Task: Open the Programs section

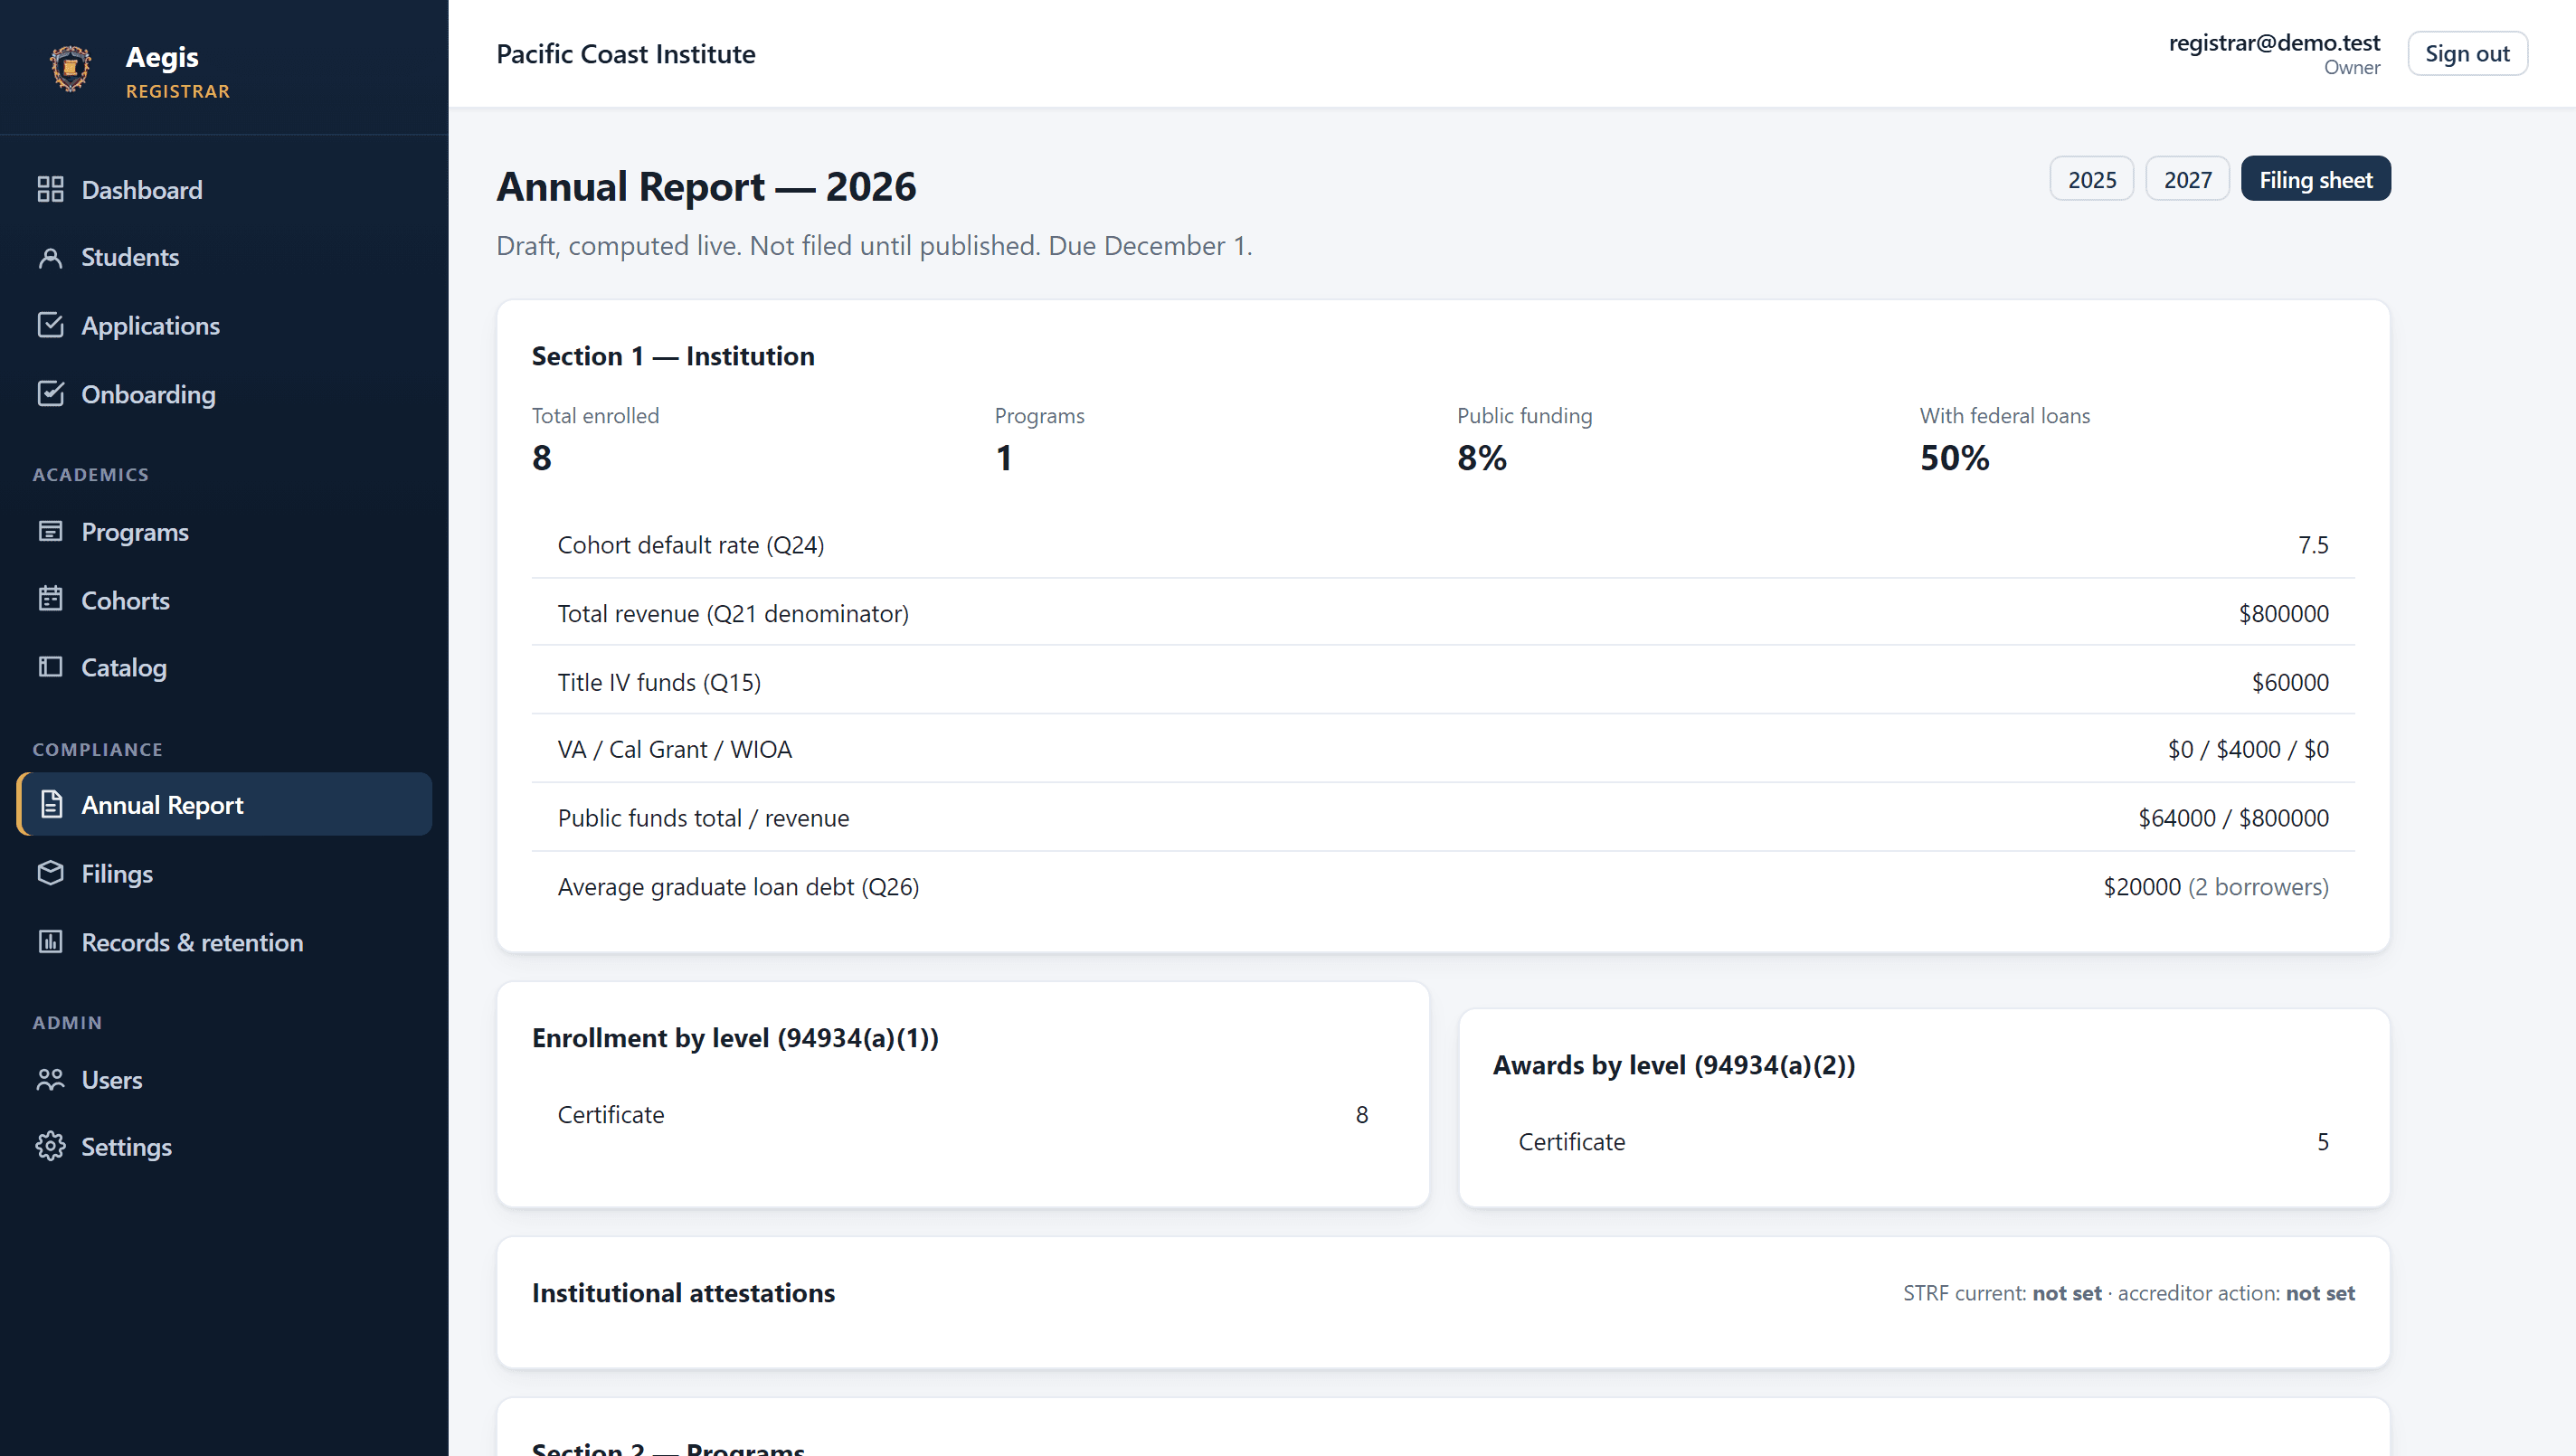Action: click(224, 531)
